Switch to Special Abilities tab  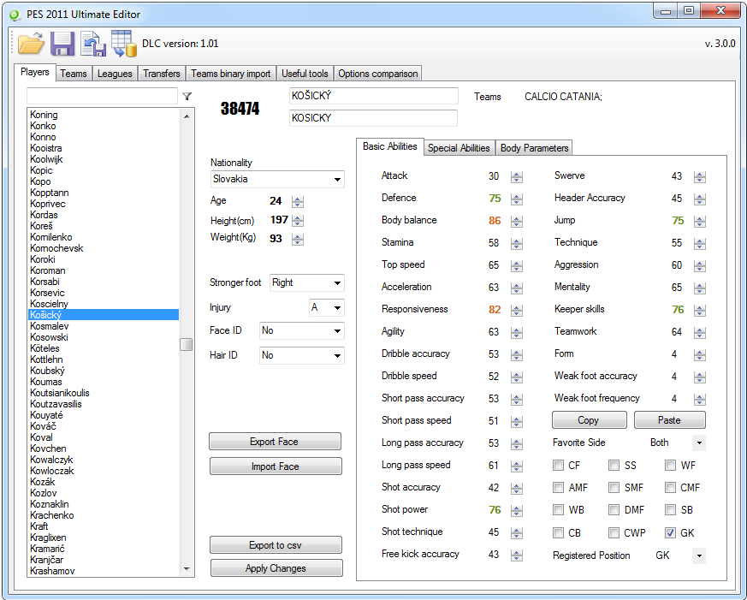pos(459,148)
